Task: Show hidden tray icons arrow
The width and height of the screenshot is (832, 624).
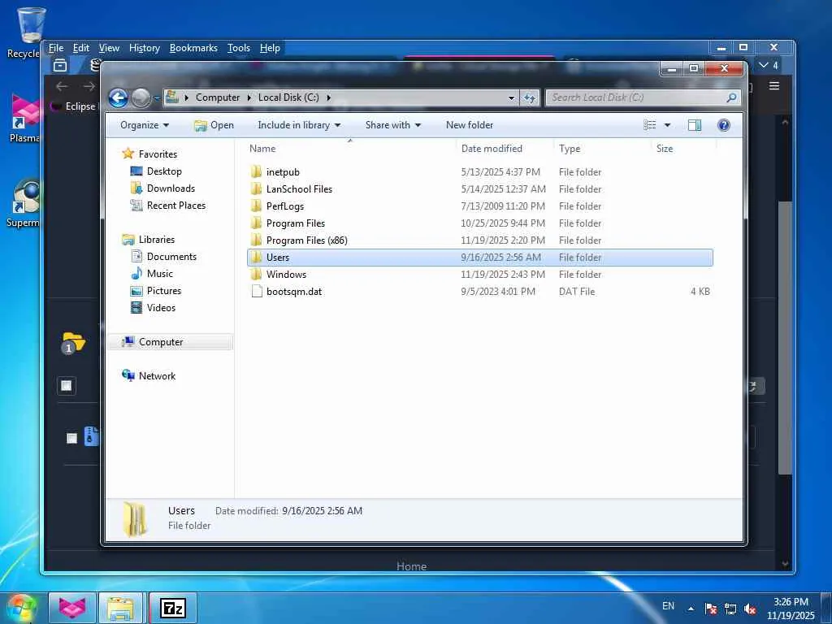Action: point(691,609)
